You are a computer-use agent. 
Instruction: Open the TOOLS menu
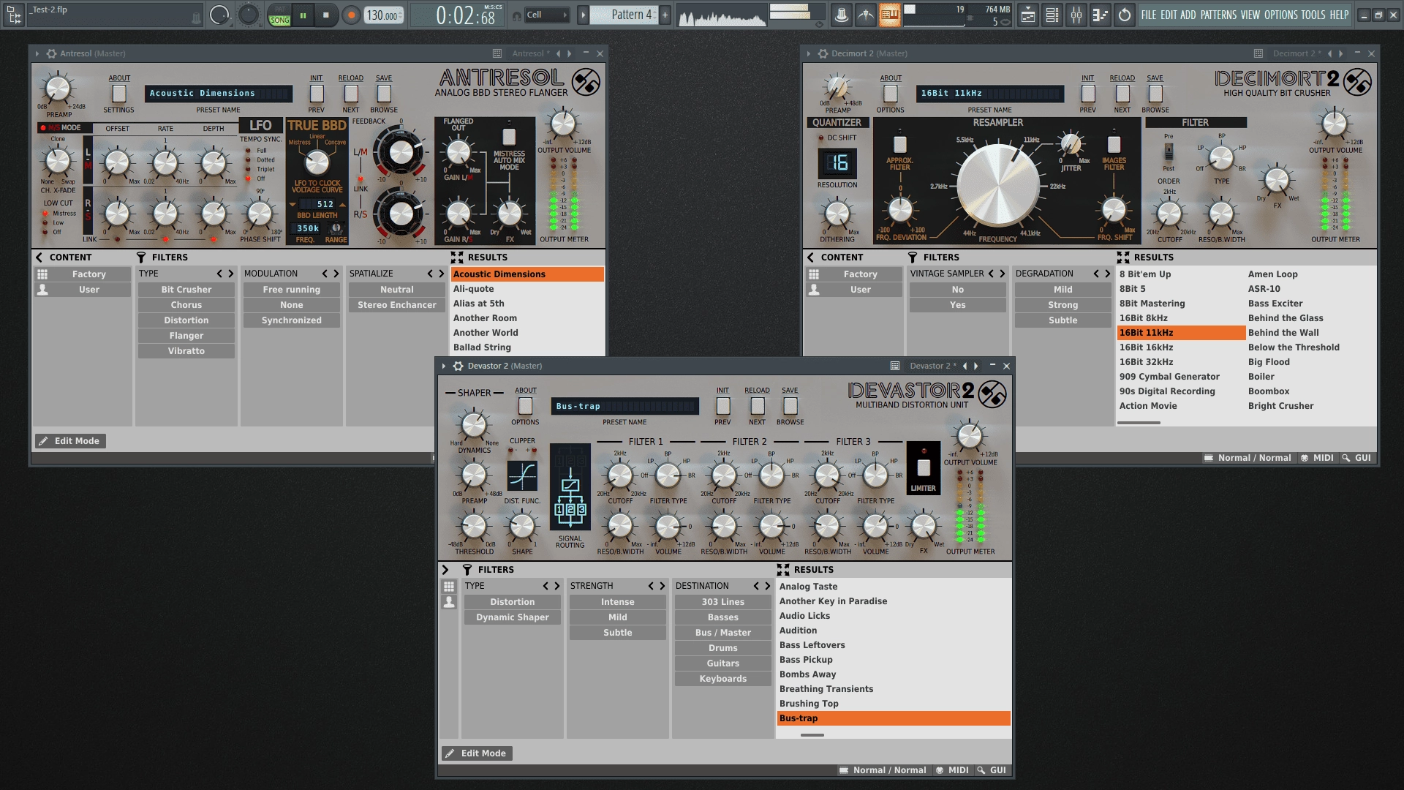coord(1313,15)
